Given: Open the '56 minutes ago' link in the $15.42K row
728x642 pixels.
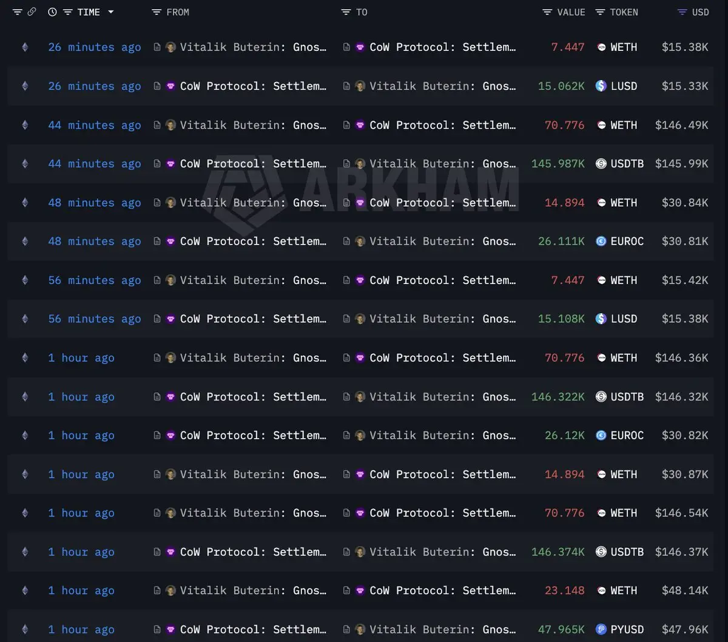Looking at the screenshot, I should point(95,280).
